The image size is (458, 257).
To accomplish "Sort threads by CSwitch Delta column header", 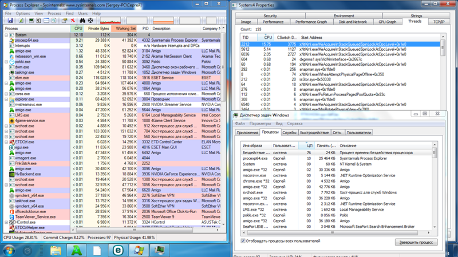I will point(287,38).
